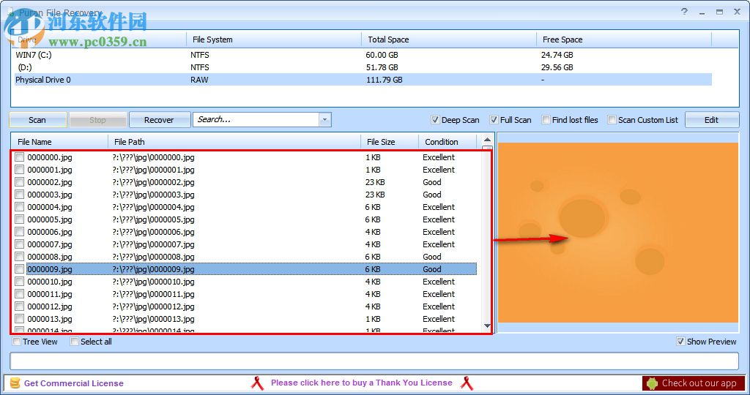Viewport: 750px width, 395px height.
Task: Click the Android icon in Check out our app
Action: coord(651,383)
